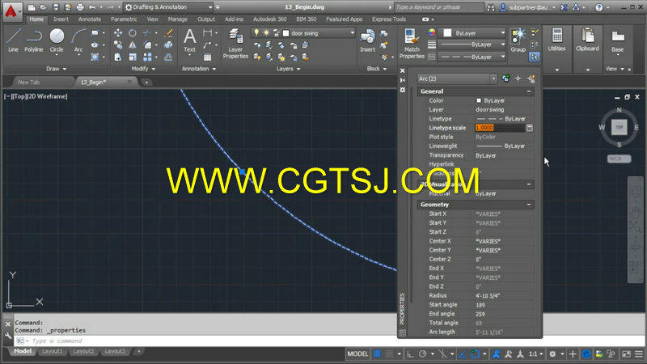Choose the Erase tool

point(168,33)
